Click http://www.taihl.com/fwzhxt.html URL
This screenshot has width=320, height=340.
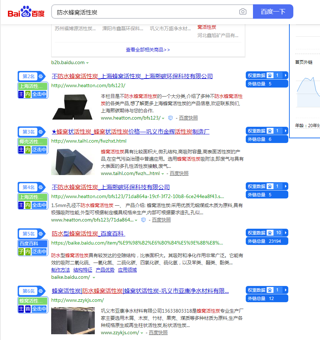[x=89, y=141]
